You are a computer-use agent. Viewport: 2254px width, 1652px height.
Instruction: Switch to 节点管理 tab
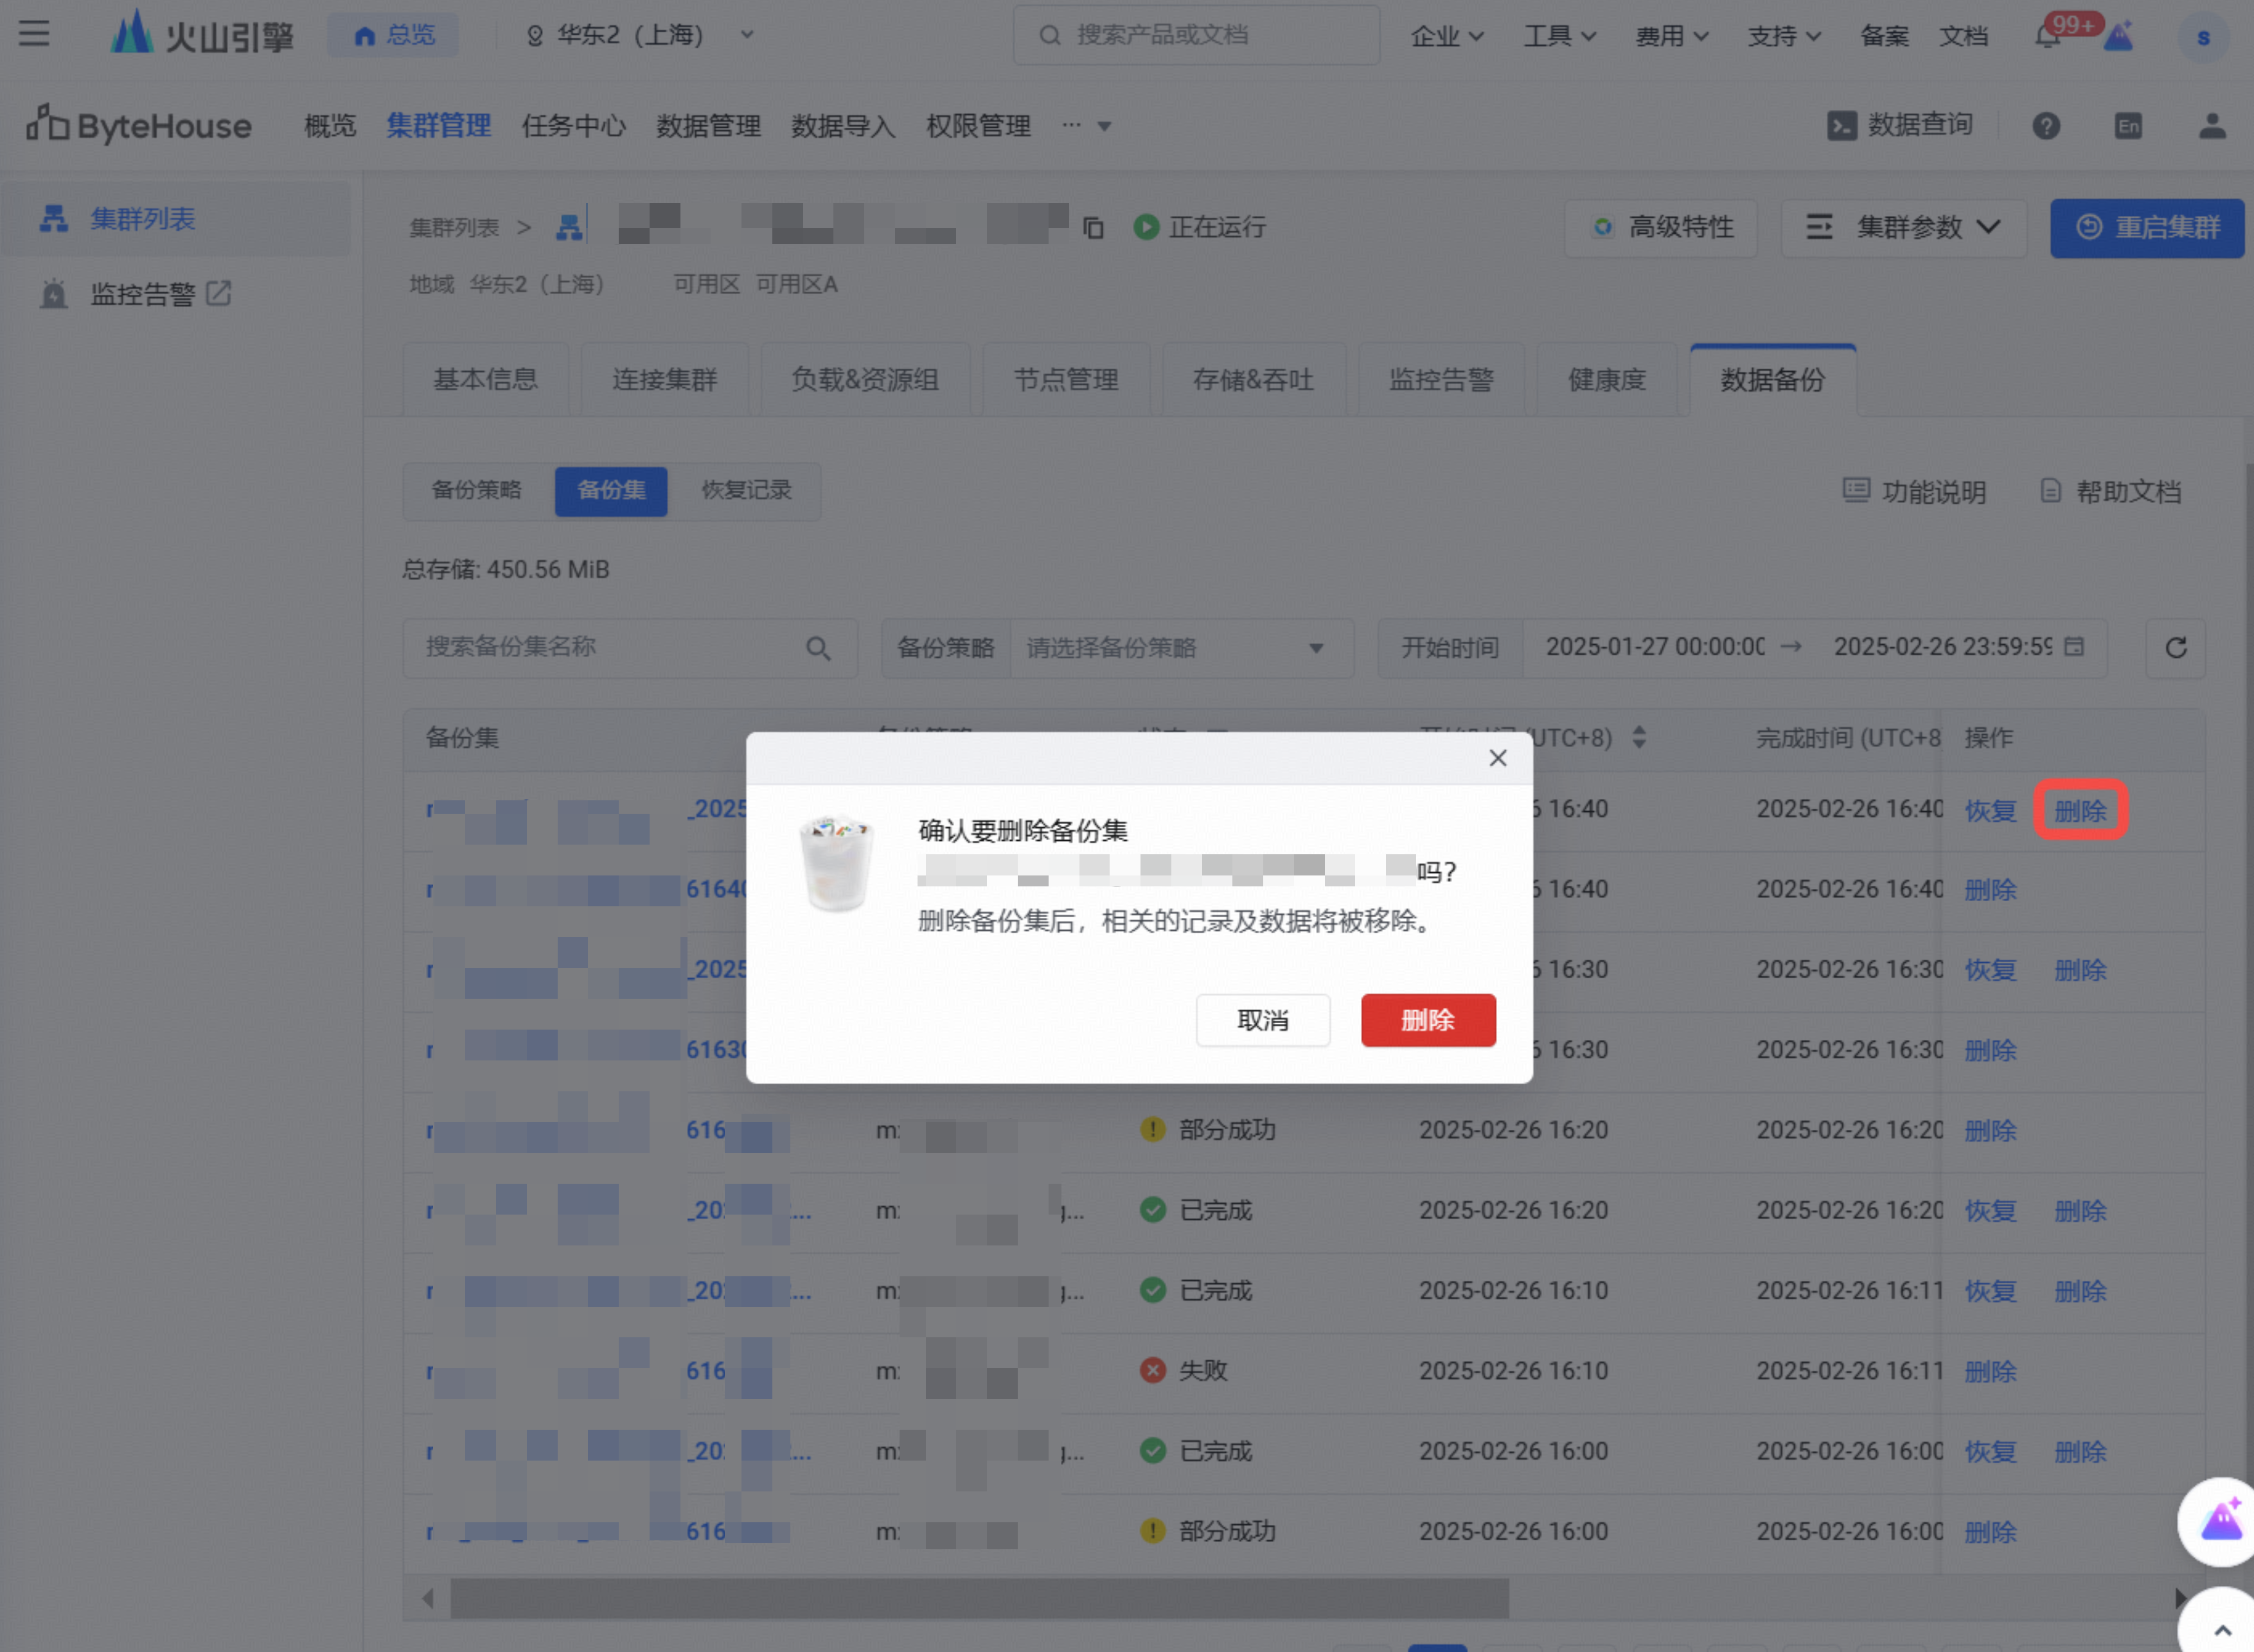coord(1065,379)
